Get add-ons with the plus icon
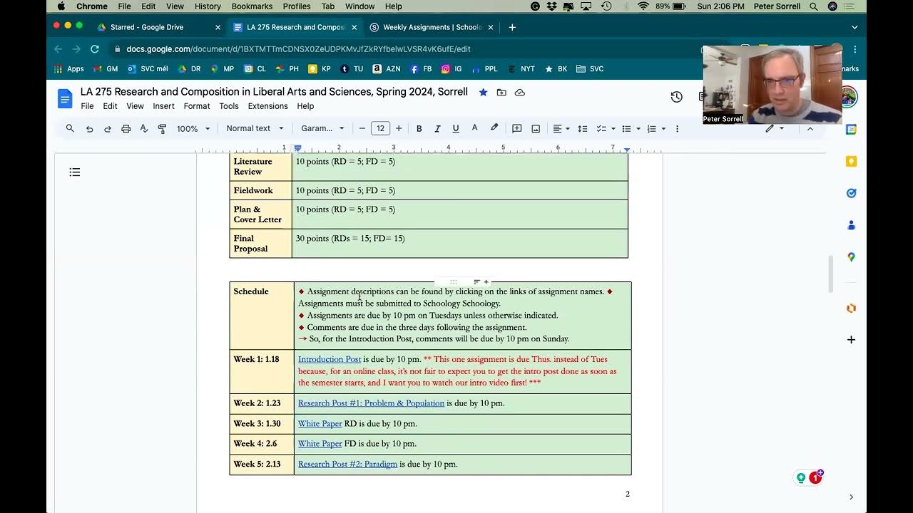The image size is (913, 513). coord(851,340)
